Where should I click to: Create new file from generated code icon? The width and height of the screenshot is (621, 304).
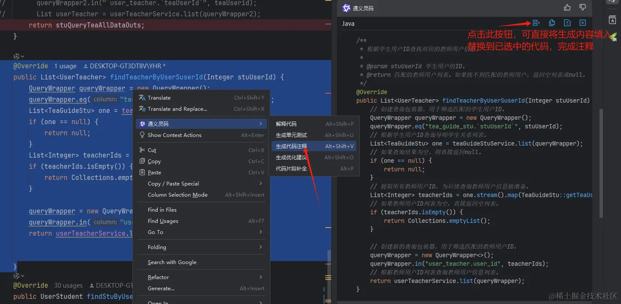583,23
